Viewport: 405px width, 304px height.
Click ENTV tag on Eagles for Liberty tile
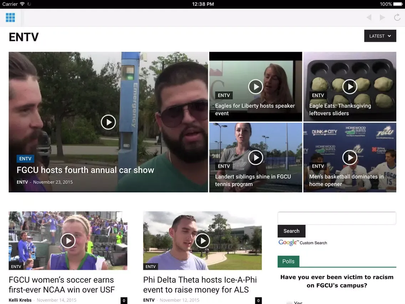224,95
